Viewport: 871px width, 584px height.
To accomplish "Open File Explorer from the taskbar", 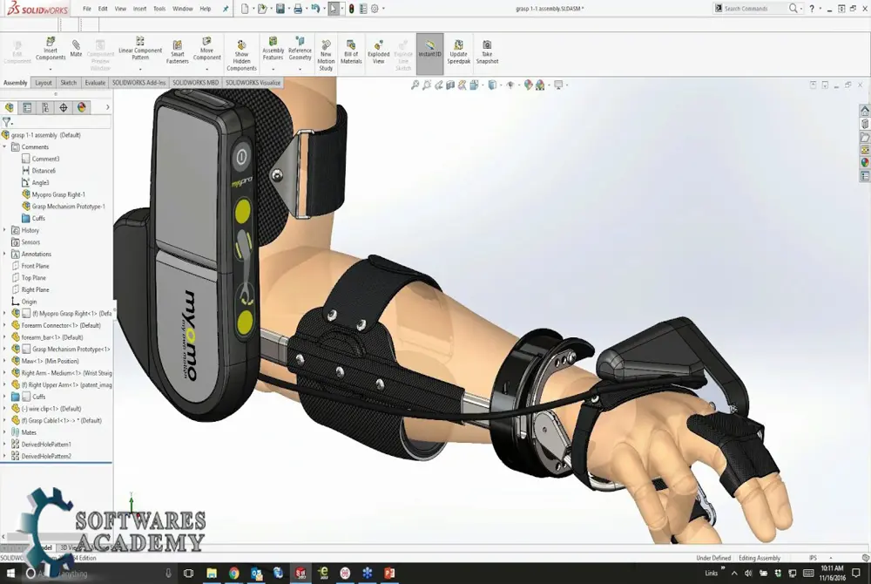I will tap(212, 573).
